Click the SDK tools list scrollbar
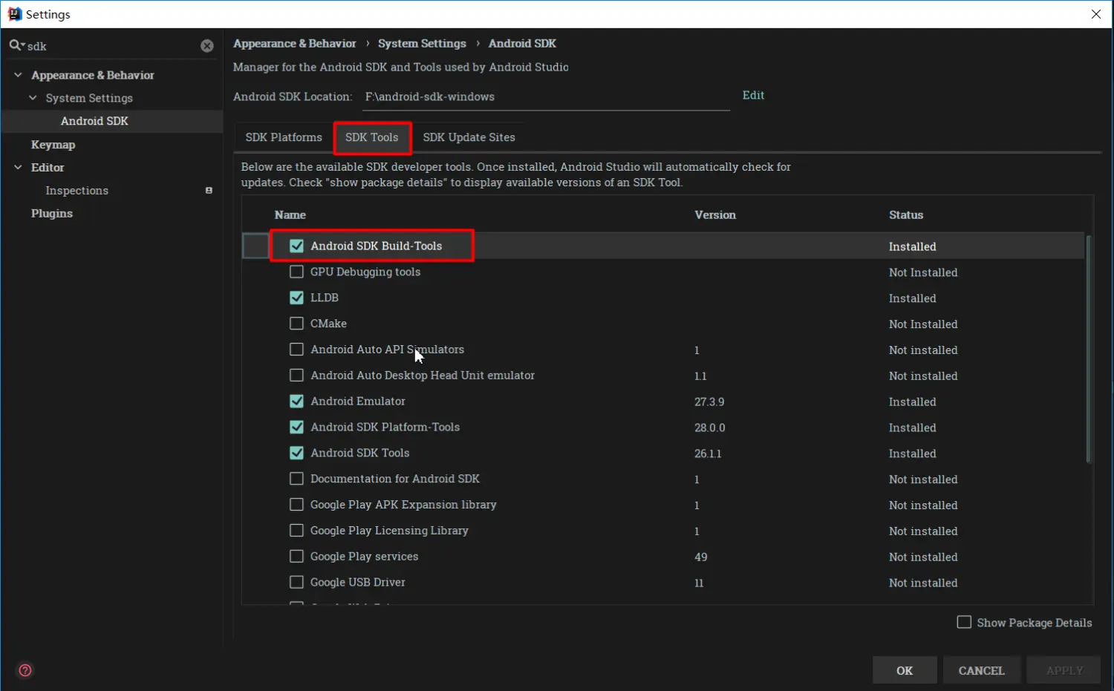 click(1089, 349)
